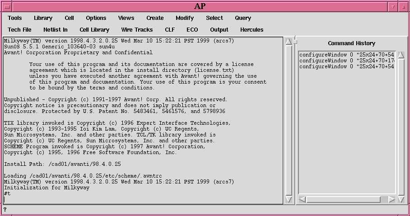Click the log pane vertical scrollbar track
410x216 pixels.
click(x=289, y=121)
